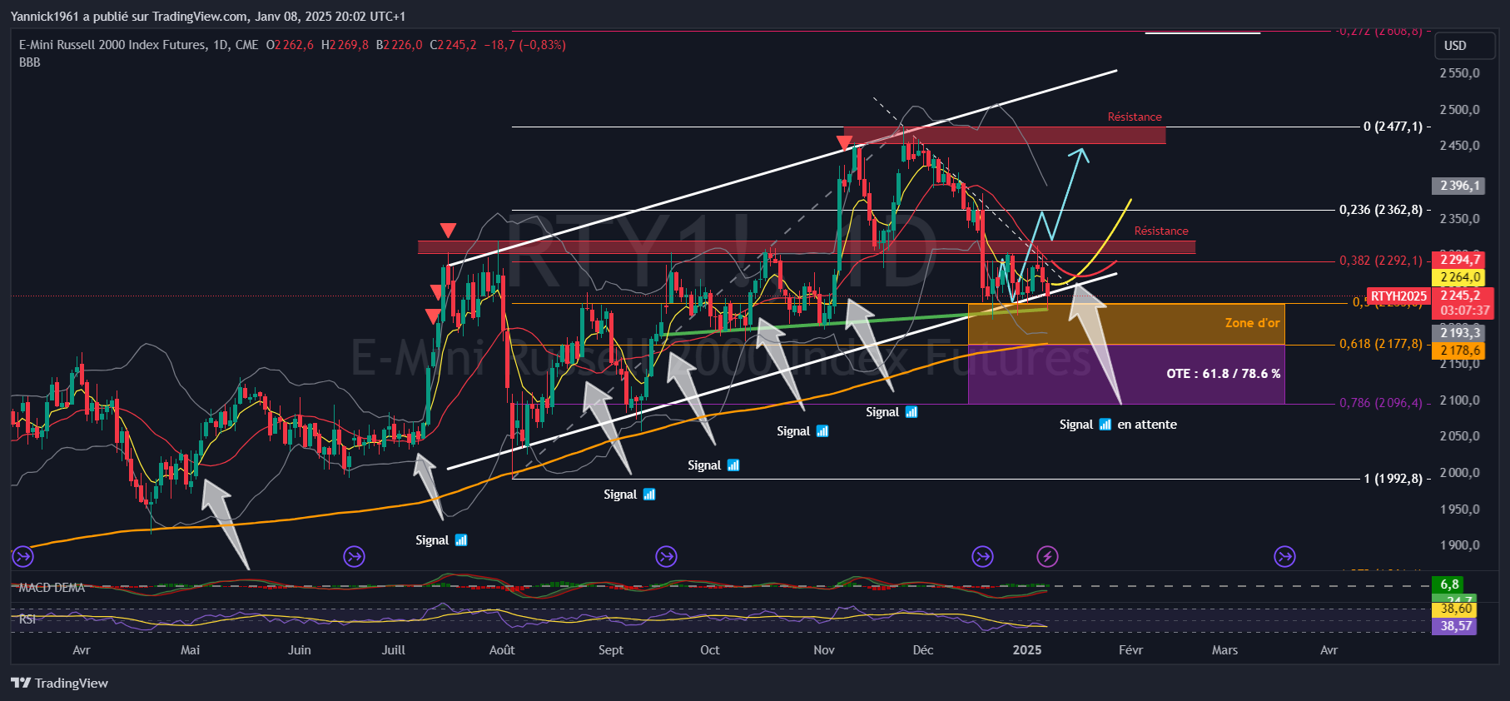Click the 2025 label on time axis
Viewport: 1510px width, 701px height.
coord(1027,650)
